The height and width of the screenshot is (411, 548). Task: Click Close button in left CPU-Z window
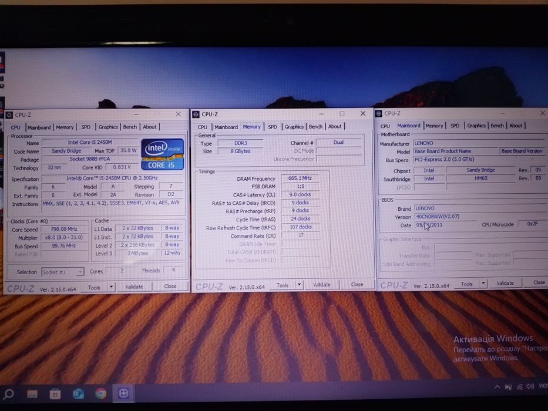click(x=170, y=287)
